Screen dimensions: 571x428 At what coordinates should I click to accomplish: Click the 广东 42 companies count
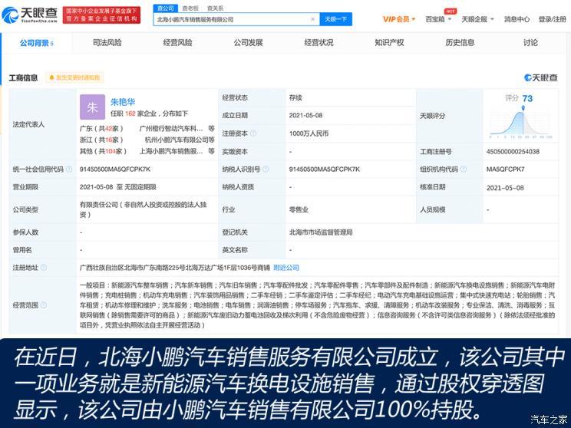[109, 128]
